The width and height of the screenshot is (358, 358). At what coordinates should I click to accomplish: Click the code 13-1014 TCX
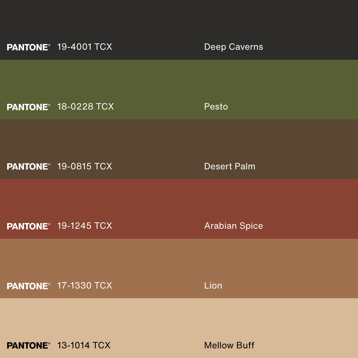[83, 345]
